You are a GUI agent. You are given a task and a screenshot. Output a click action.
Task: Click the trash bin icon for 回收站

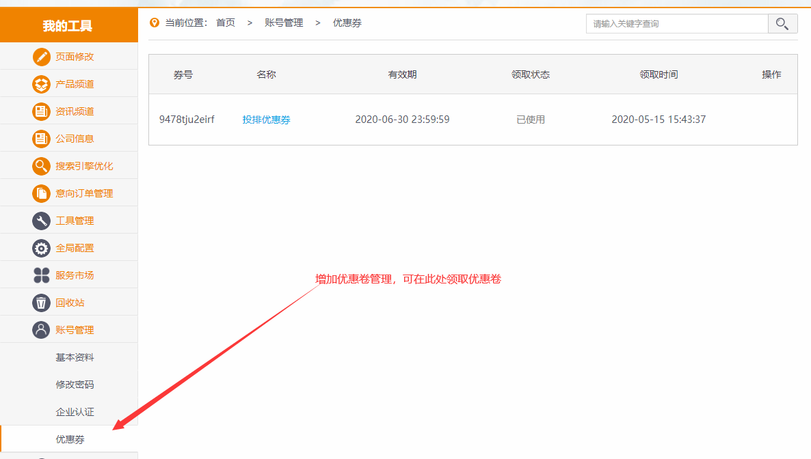(42, 303)
